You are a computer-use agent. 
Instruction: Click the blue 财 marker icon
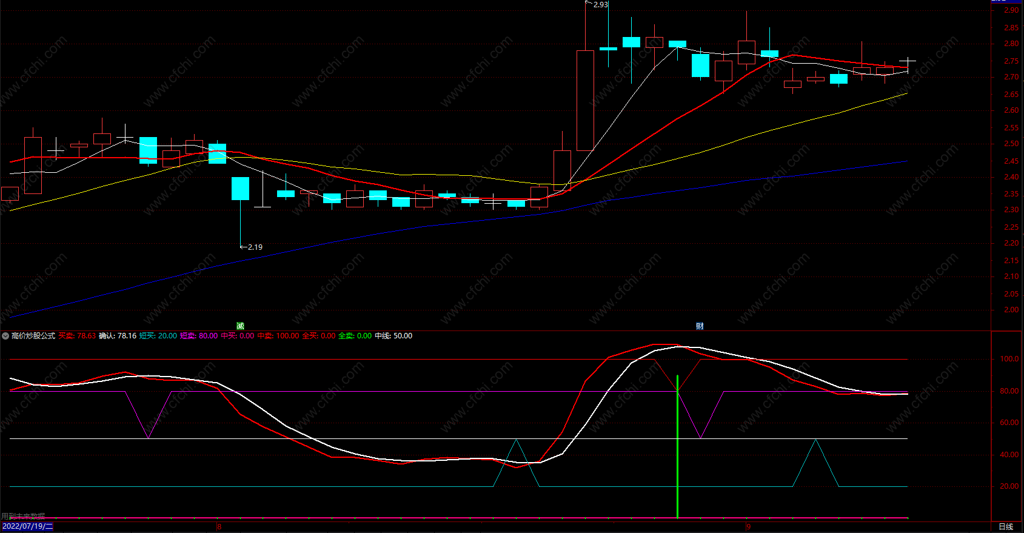(x=700, y=326)
